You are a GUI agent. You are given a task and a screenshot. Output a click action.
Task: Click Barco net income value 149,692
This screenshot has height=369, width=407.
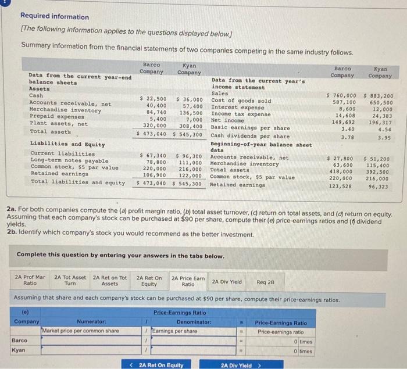coord(343,122)
